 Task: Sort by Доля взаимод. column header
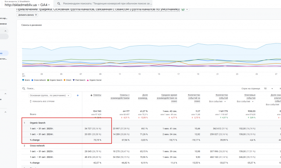tap(143, 97)
